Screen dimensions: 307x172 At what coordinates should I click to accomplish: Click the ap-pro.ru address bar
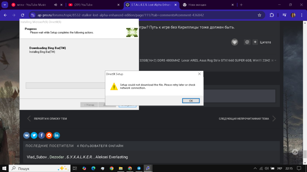tap(121, 15)
